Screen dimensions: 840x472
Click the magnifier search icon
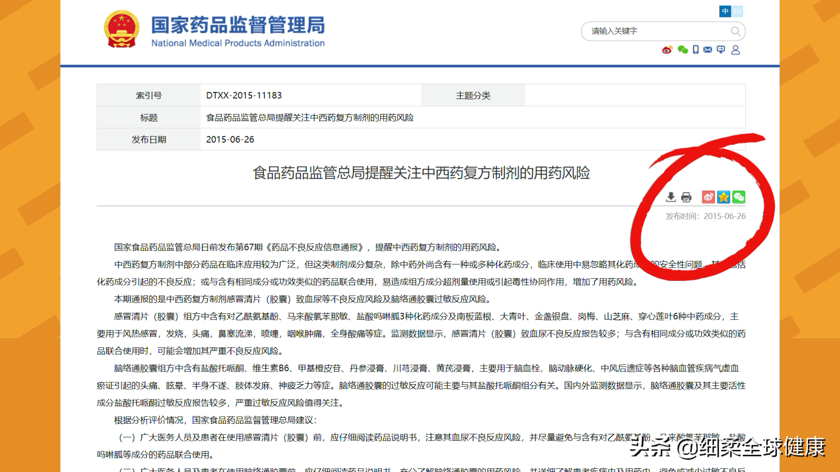(736, 31)
